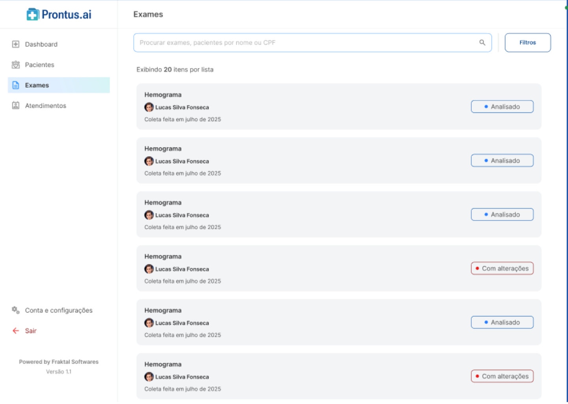Image resolution: width=568 pixels, height=404 pixels.
Task: Click the Analisado badge on third exam card
Action: tap(502, 215)
